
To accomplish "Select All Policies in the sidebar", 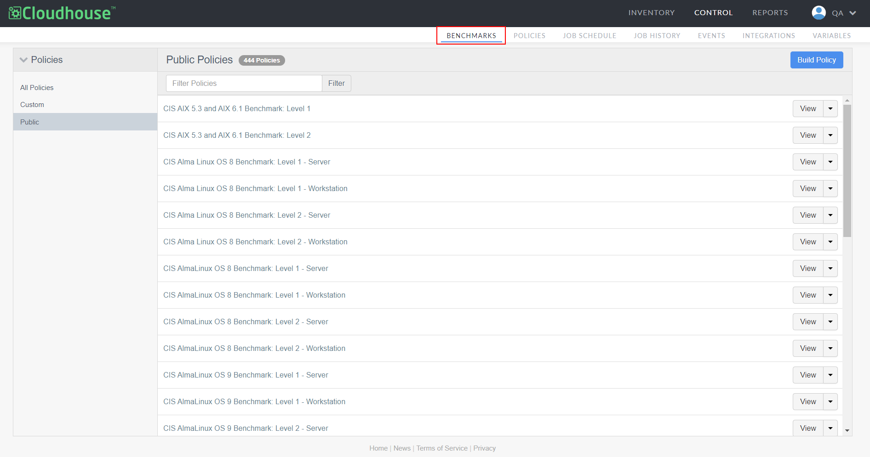I will (x=85, y=87).
